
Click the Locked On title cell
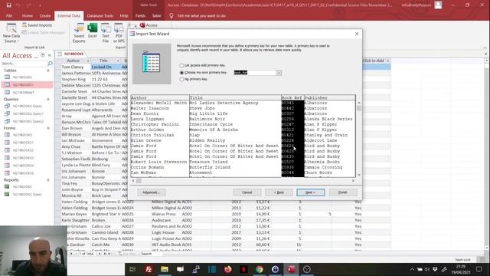coord(106,67)
